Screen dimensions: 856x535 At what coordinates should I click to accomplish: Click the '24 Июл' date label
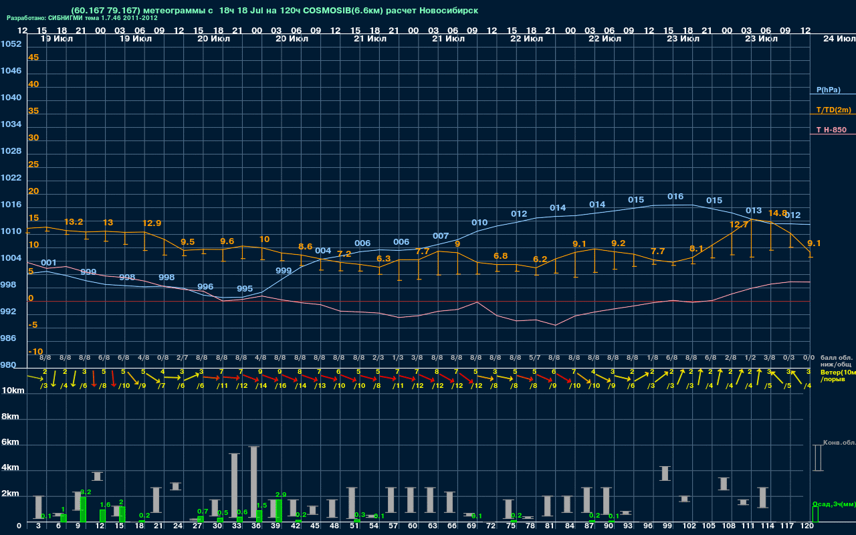coord(838,39)
